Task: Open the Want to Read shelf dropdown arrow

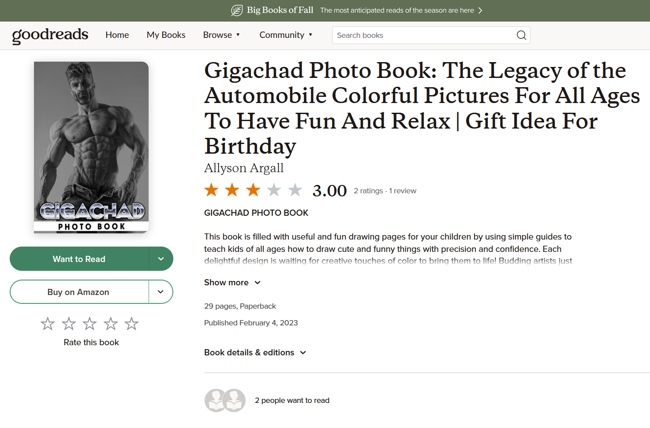Action: pyautogui.click(x=161, y=259)
